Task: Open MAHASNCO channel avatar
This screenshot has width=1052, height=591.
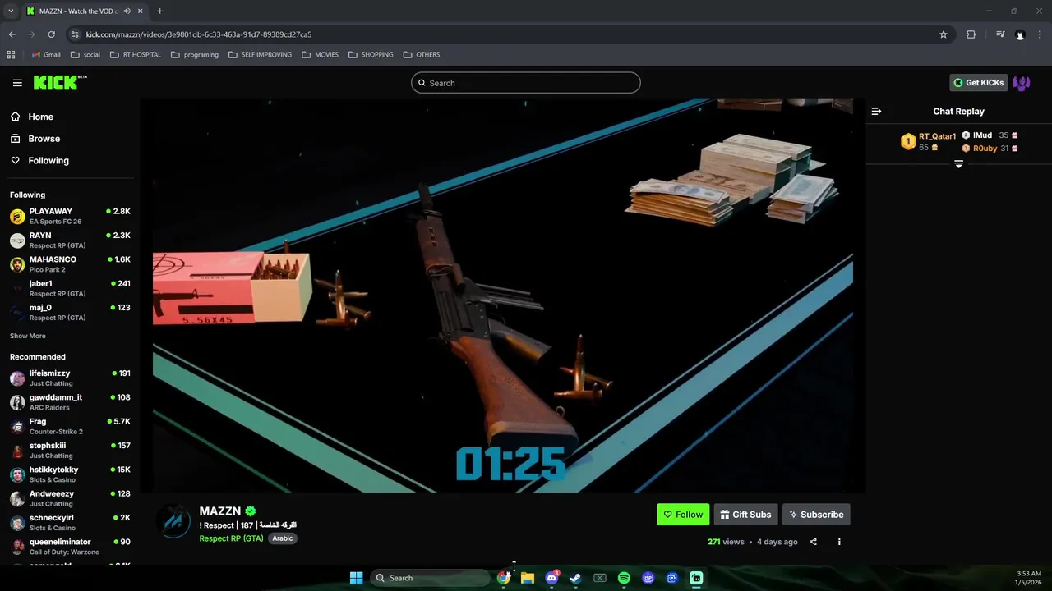Action: (17, 264)
